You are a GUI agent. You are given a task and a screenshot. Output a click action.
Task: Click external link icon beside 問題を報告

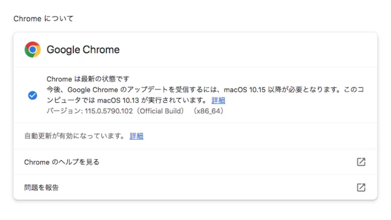(x=361, y=187)
